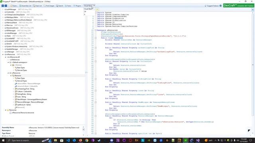Viewport: 255px width, 143px height.
Task: Open the Assembly List toolbar item
Action: coord(25,6)
